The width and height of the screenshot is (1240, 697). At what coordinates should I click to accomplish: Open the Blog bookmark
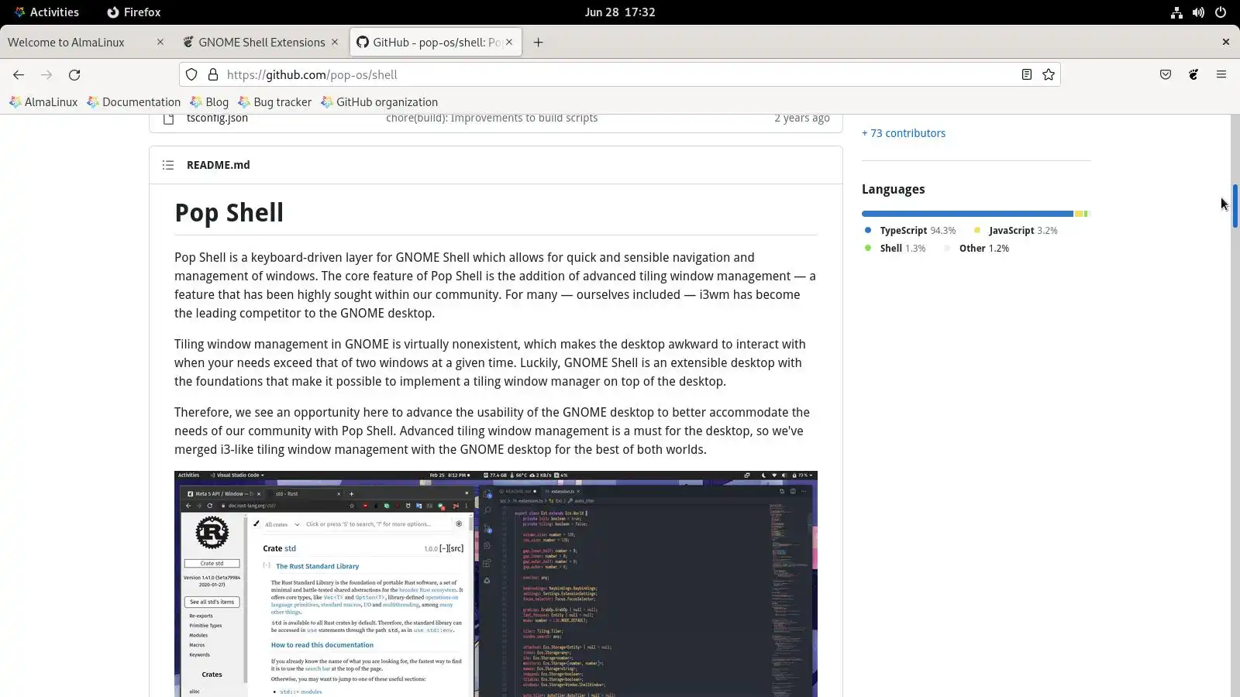click(x=209, y=102)
